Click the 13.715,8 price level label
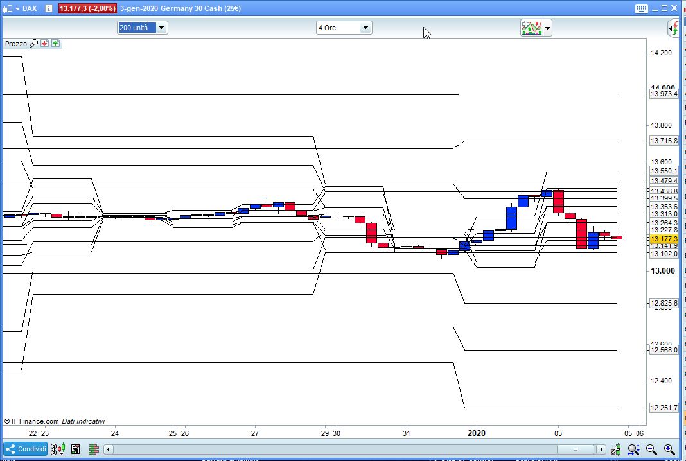Image resolution: width=686 pixels, height=461 pixels. tap(664, 141)
